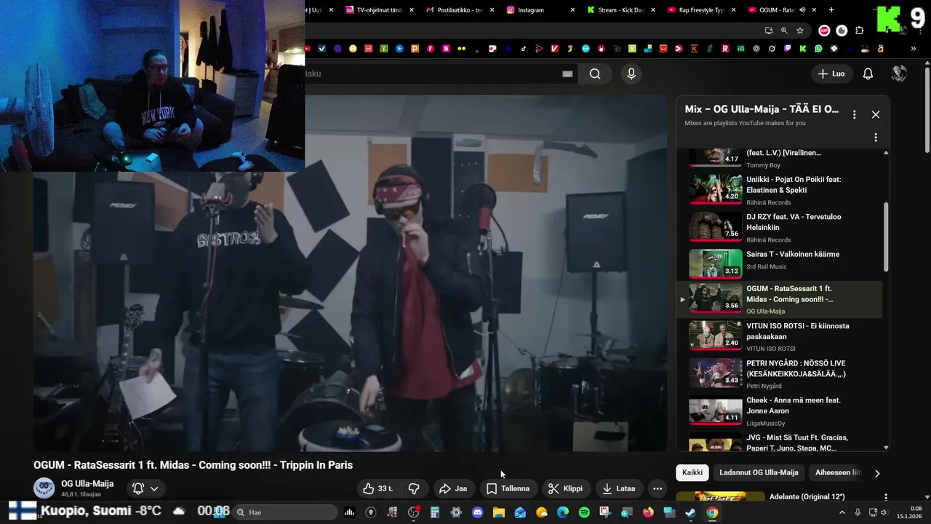
Task: Open OG Ulla-Maija channel name link
Action: click(87, 484)
